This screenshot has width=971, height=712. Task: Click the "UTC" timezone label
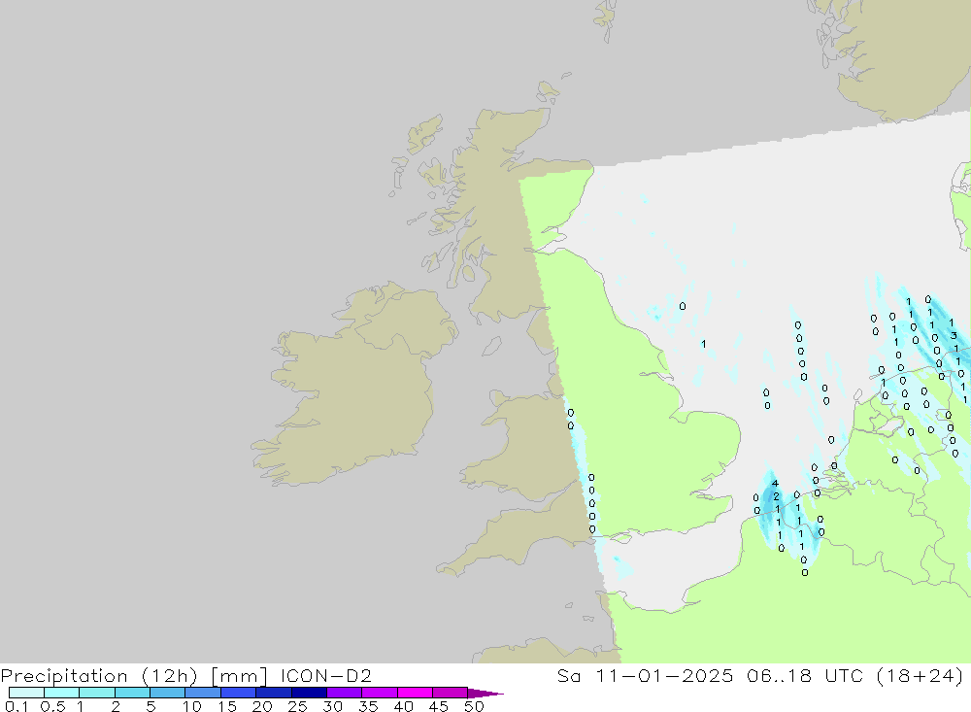coord(844,675)
